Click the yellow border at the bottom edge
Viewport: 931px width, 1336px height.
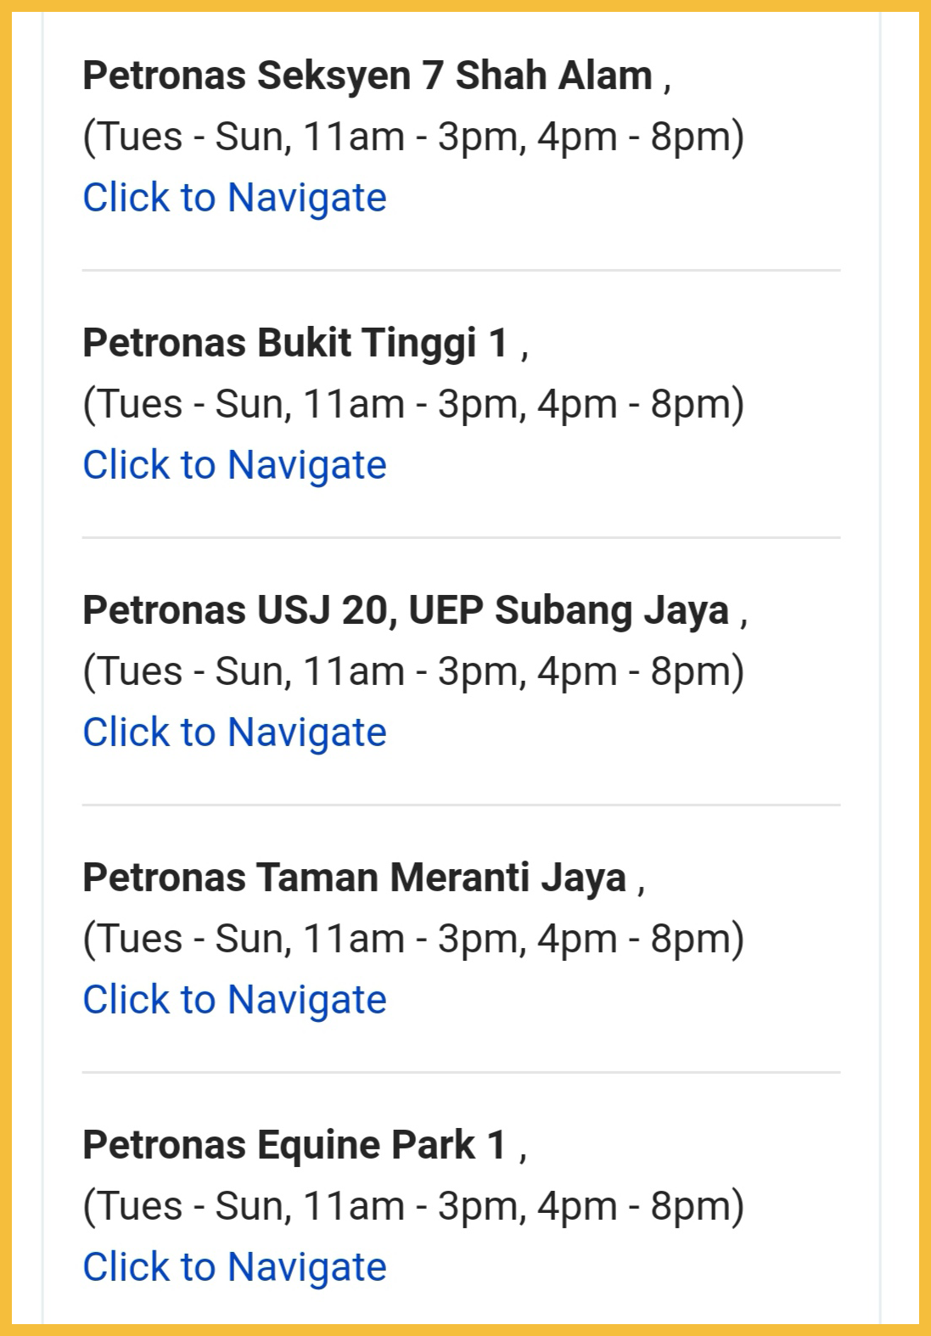point(465,1330)
